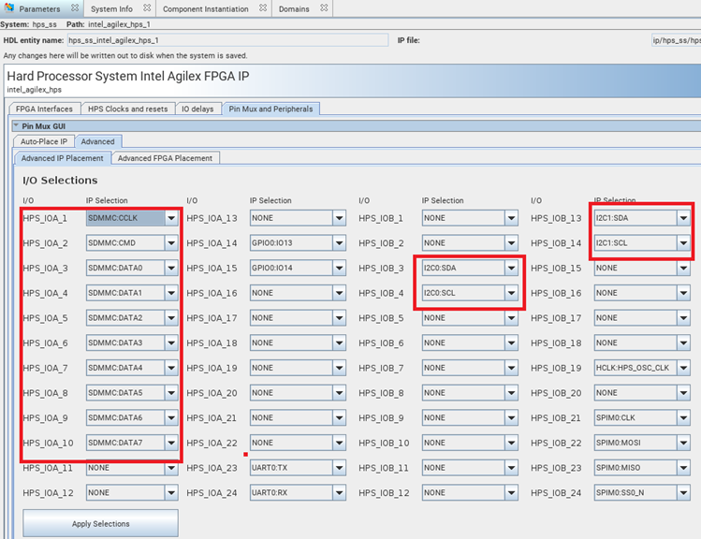This screenshot has height=539, width=701.
Task: Collapse the Pin Mux GUI section
Action: click(16, 125)
